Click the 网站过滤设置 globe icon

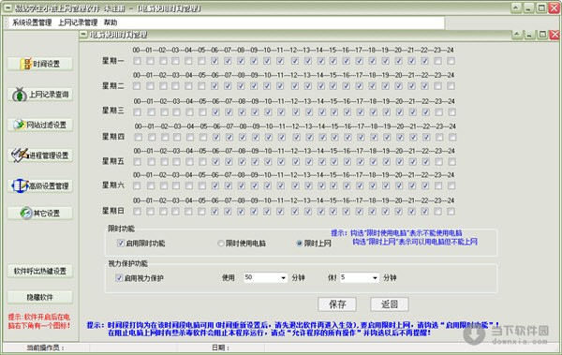pos(19,125)
